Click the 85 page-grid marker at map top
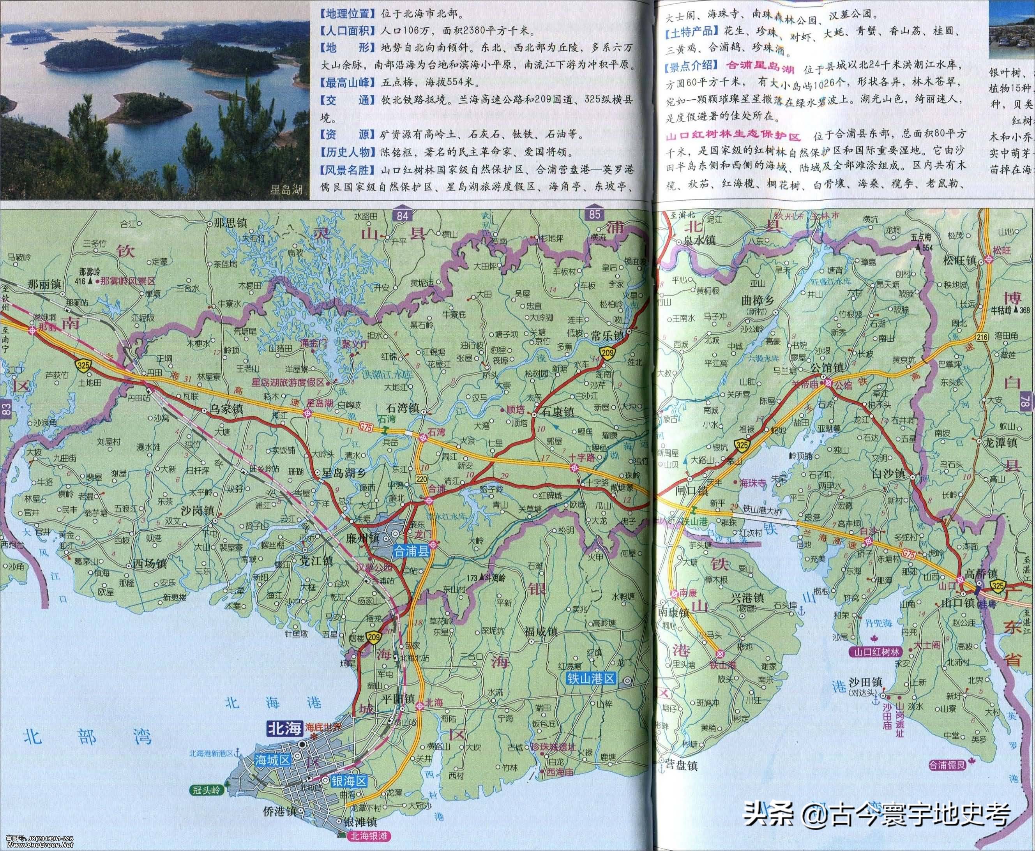This screenshot has width=1035, height=851. (592, 214)
